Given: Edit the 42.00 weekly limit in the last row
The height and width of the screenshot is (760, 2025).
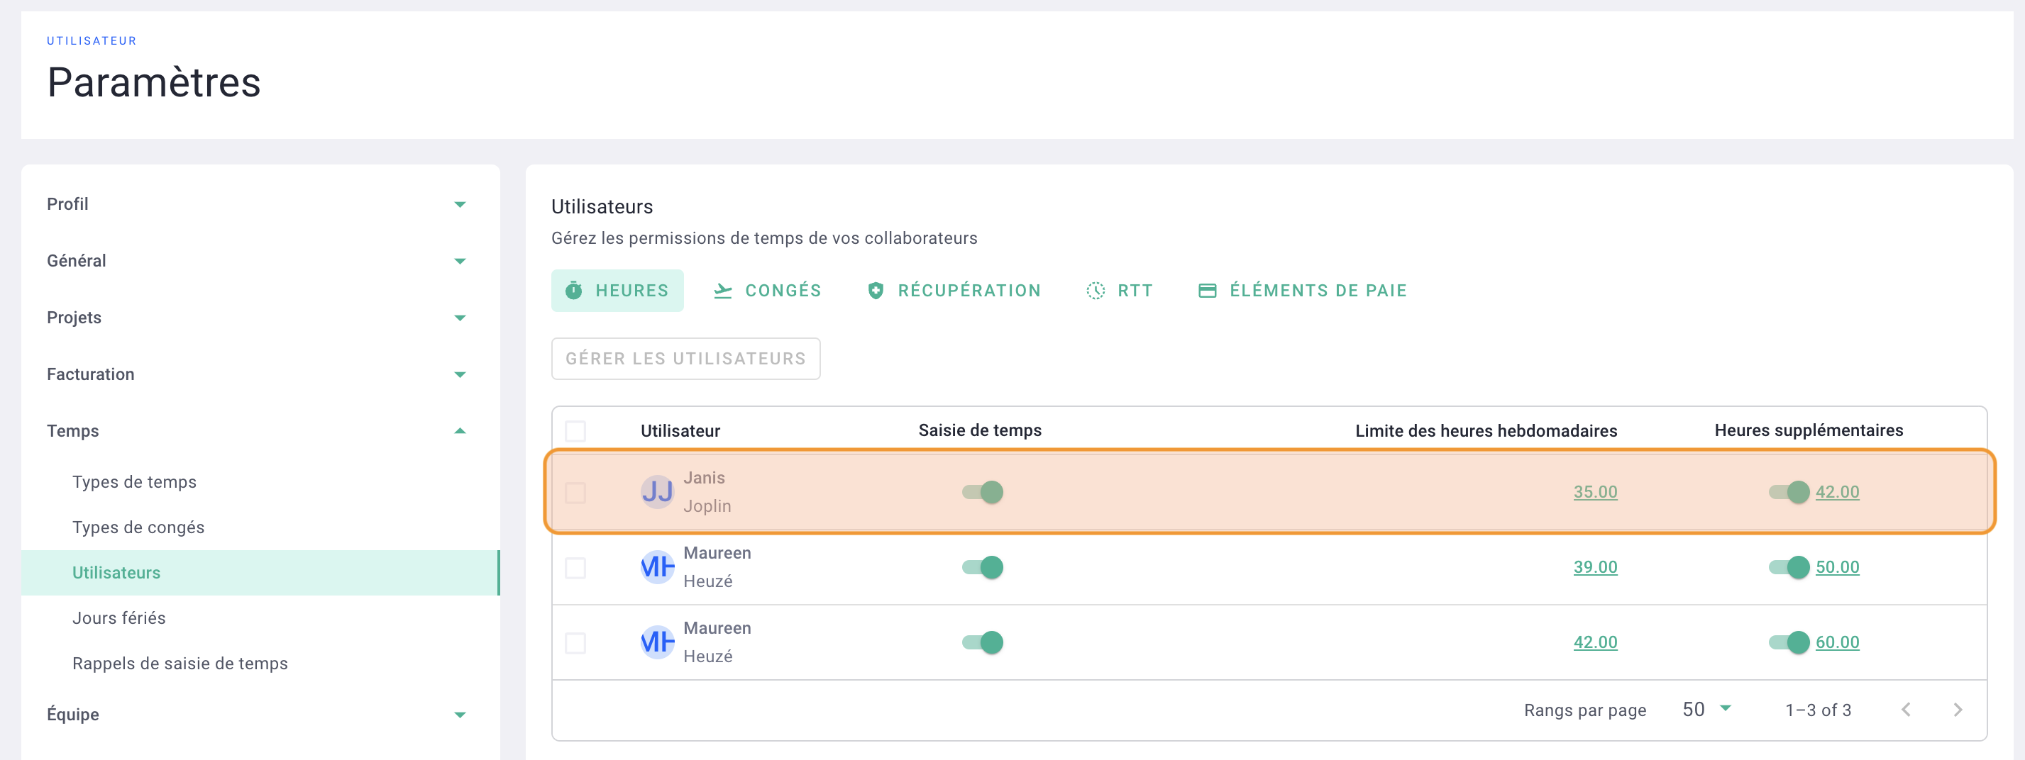Looking at the screenshot, I should 1595,642.
